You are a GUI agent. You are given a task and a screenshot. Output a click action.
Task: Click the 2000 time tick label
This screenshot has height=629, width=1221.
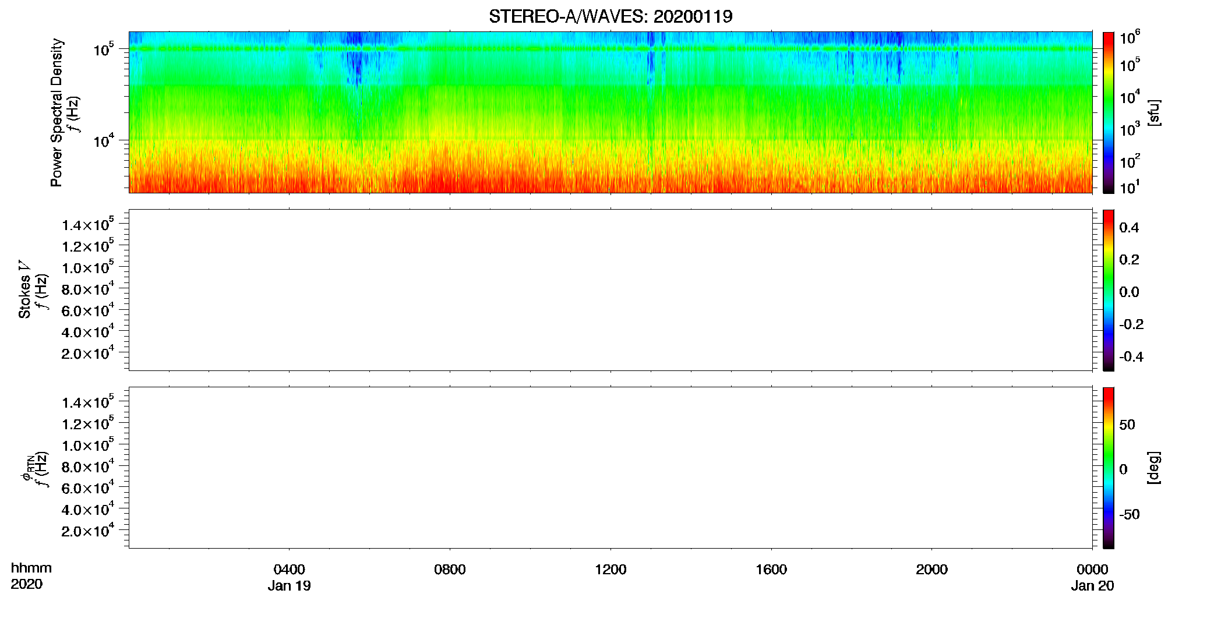[x=931, y=570]
